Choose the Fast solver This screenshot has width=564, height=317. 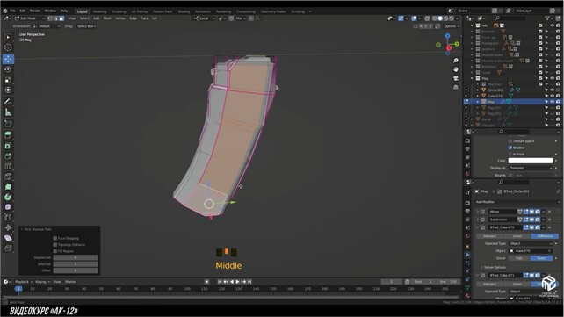click(519, 258)
